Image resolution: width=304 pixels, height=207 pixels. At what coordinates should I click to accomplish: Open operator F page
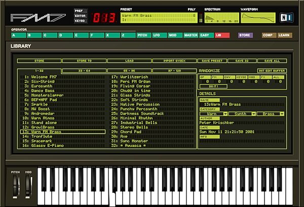tap(97, 35)
